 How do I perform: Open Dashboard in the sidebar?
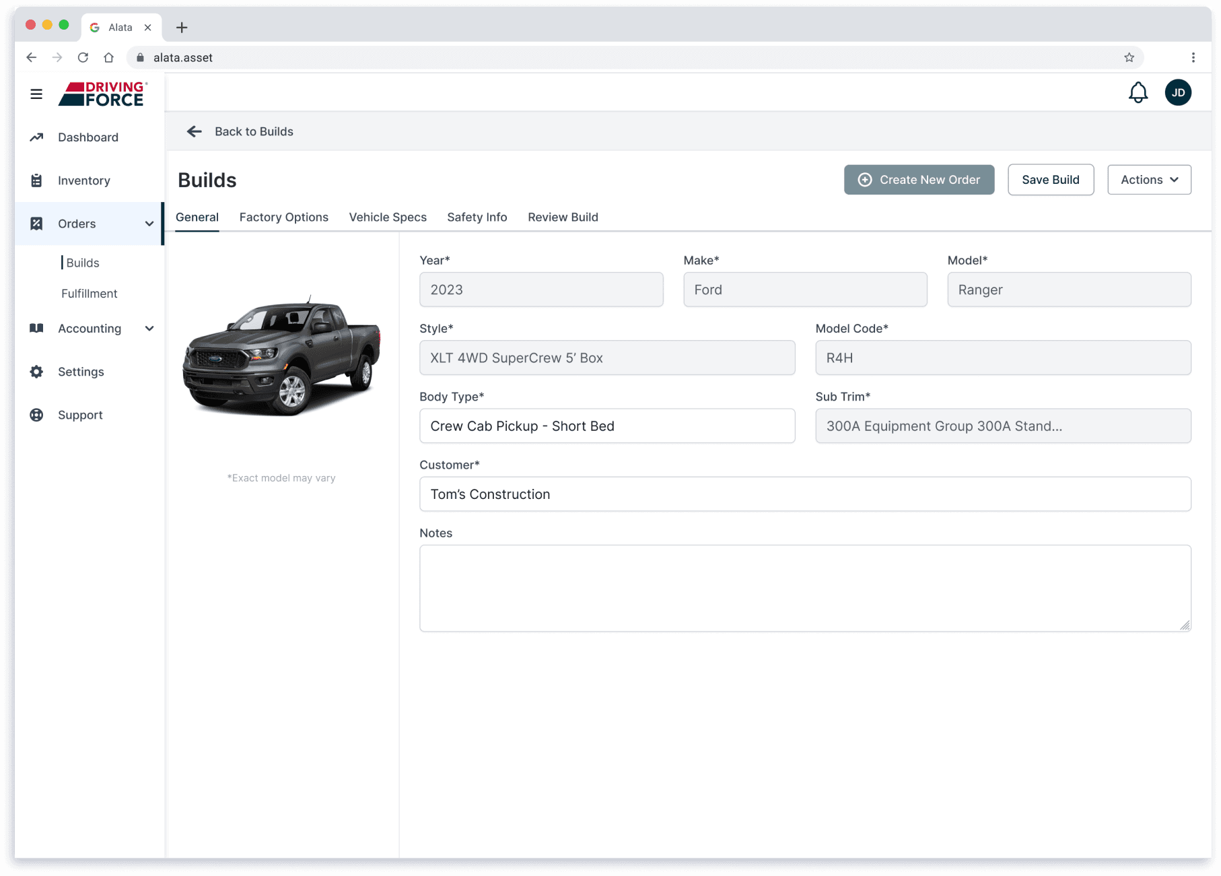[x=88, y=137]
